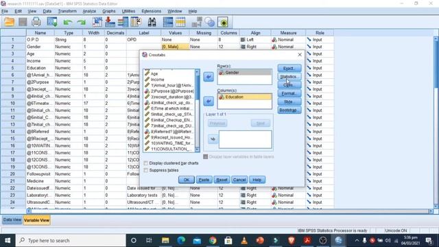Open the File menu
Image resolution: width=439 pixels, height=247 pixels.
[5, 11]
